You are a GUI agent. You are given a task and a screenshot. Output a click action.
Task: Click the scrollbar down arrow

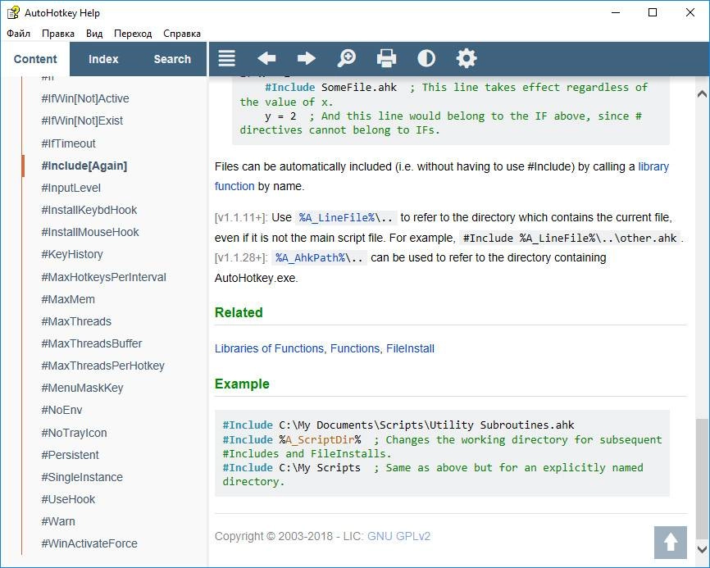(x=702, y=549)
